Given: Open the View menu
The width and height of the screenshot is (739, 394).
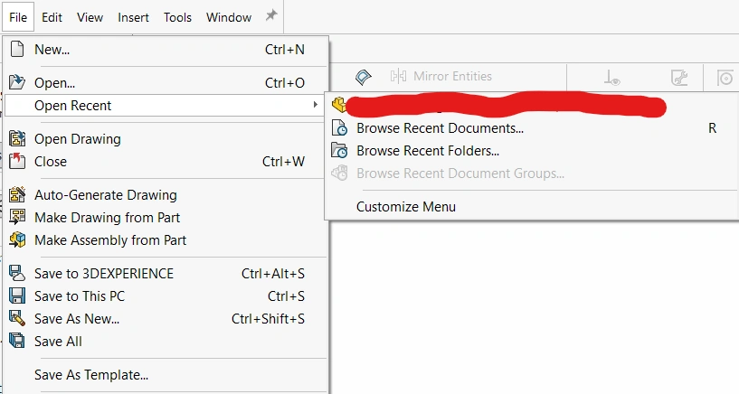Looking at the screenshot, I should coord(90,17).
